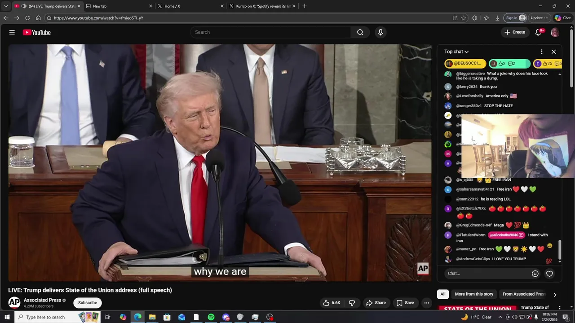
Task: Like the video with thumbs up
Action: pyautogui.click(x=332, y=303)
